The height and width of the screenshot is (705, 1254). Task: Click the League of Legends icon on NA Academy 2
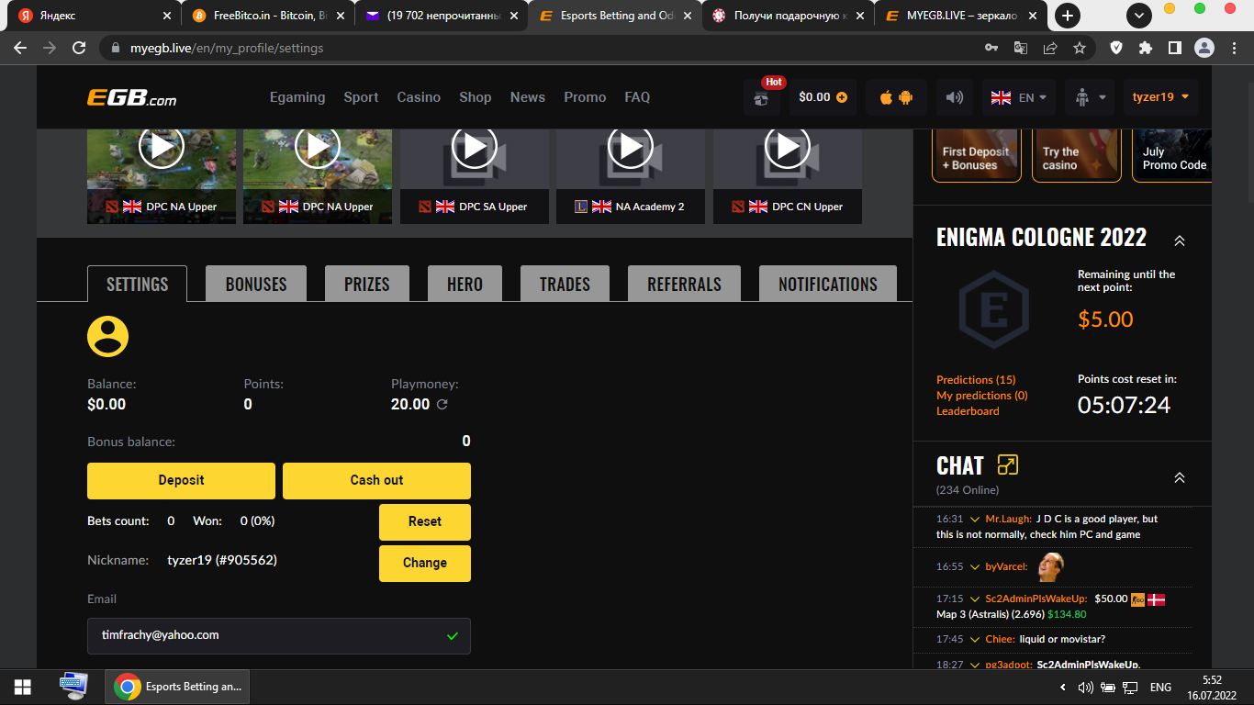tap(581, 207)
